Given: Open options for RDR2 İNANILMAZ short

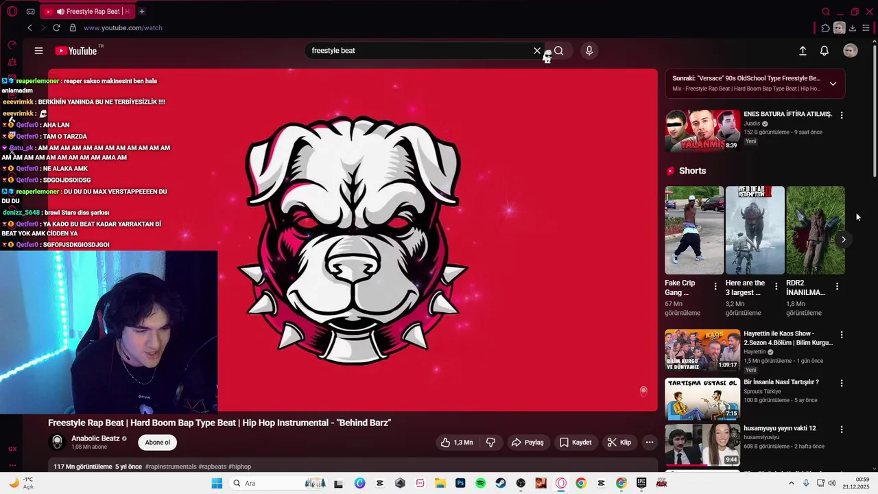Looking at the screenshot, I should coord(837,286).
